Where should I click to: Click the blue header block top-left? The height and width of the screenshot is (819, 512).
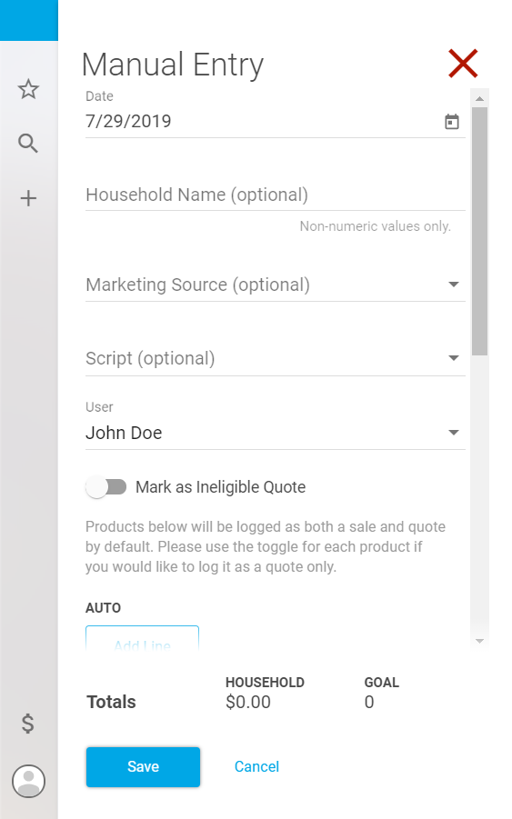pos(29,20)
